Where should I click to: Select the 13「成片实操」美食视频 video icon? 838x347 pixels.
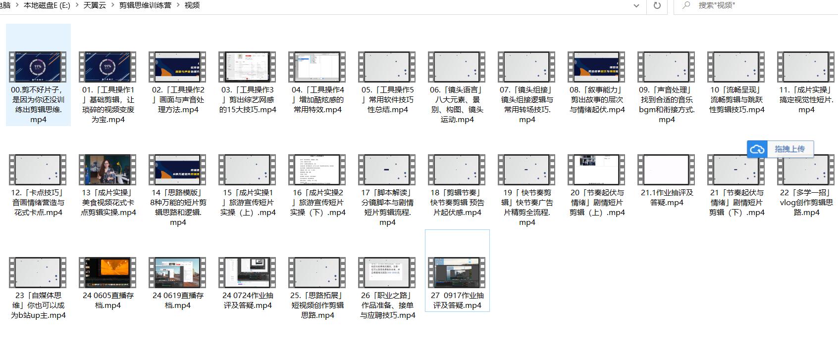click(107, 170)
